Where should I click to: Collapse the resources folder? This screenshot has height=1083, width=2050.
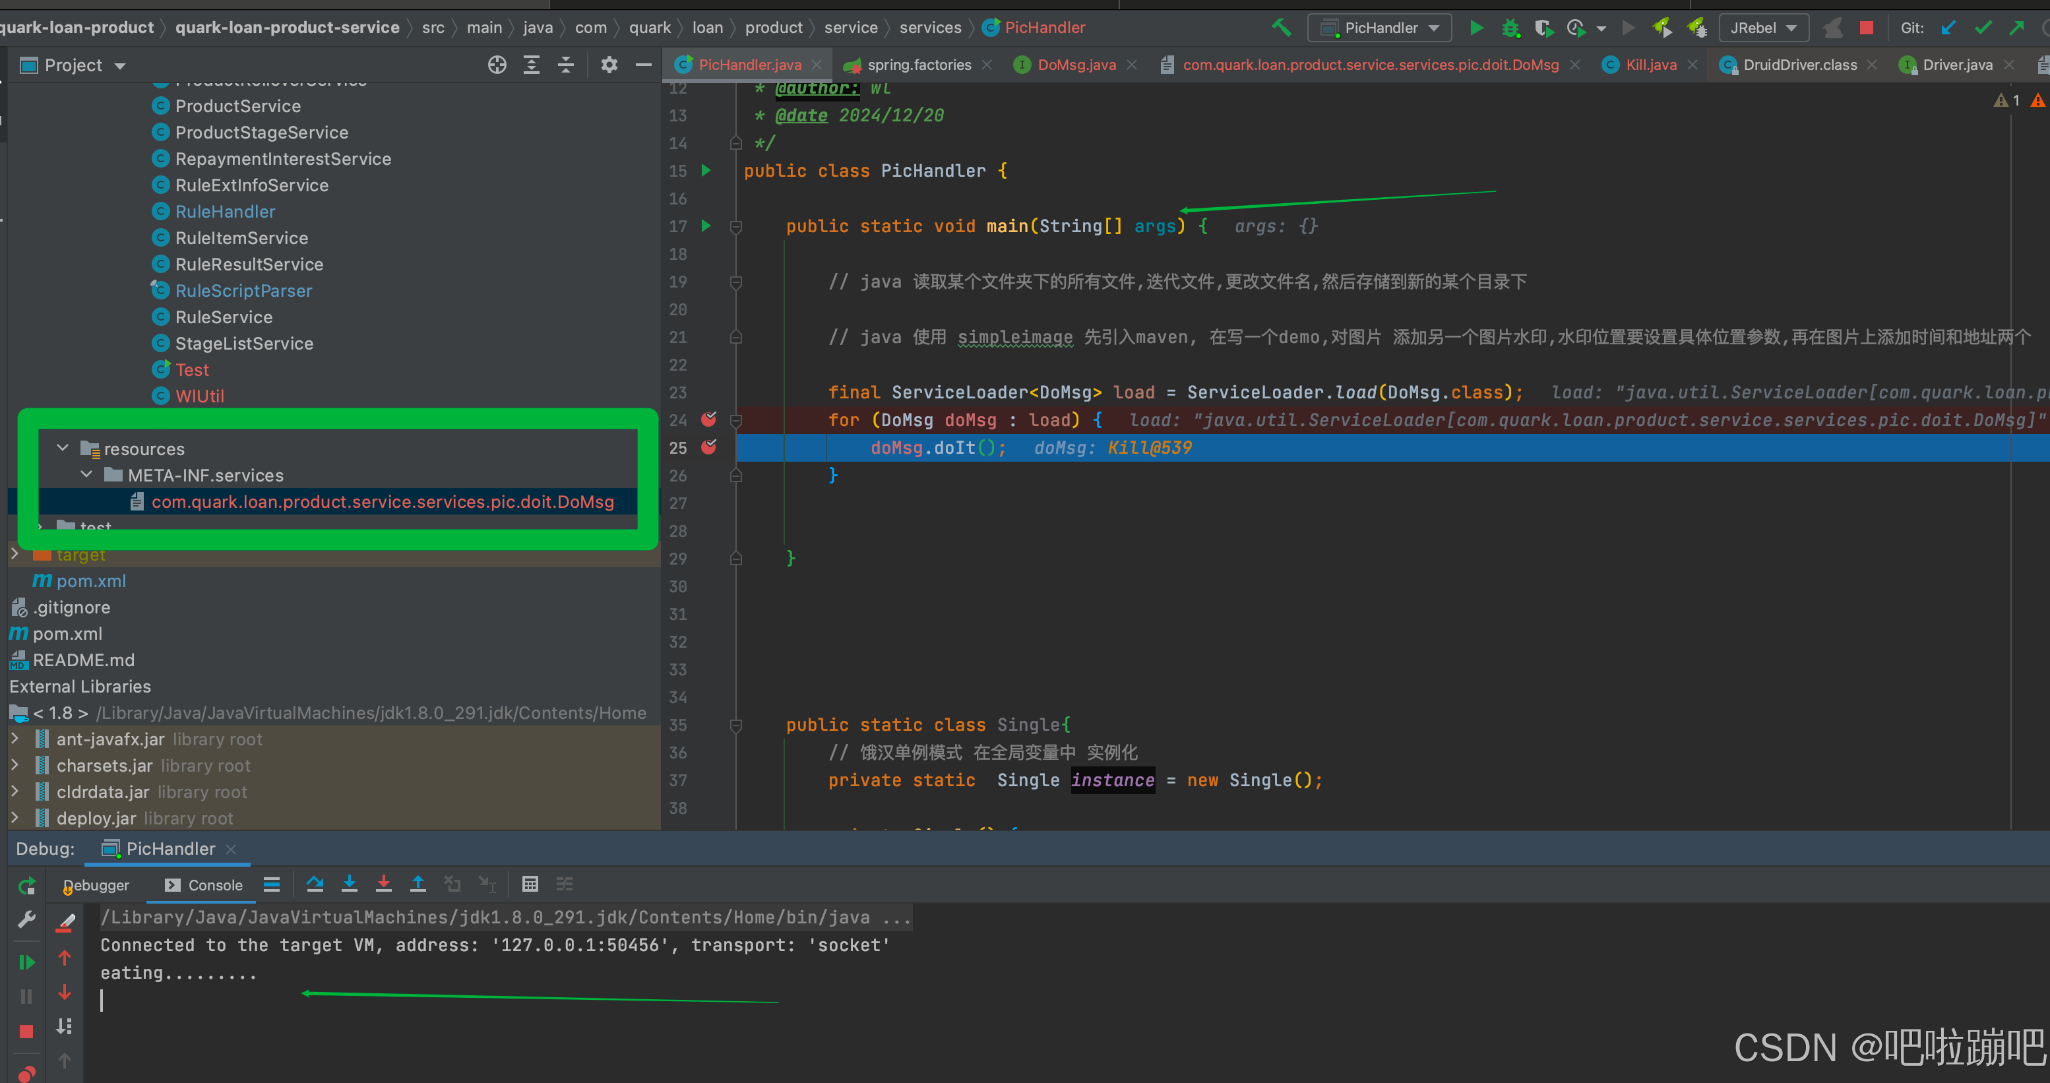(x=63, y=448)
